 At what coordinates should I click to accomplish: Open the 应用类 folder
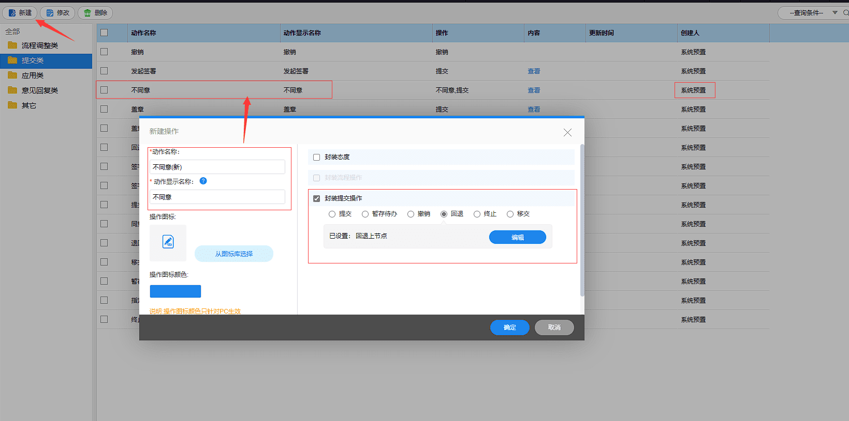(33, 75)
